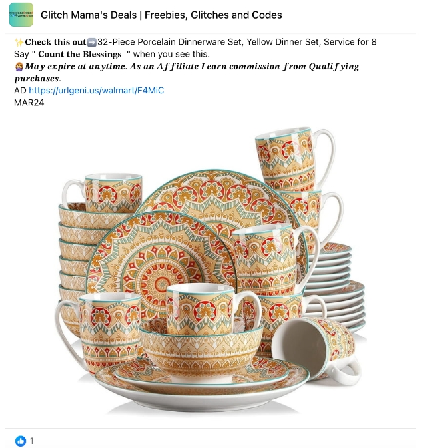This screenshot has height=448, width=425.
Task: Click the MAR24 code text
Action: coord(29,103)
